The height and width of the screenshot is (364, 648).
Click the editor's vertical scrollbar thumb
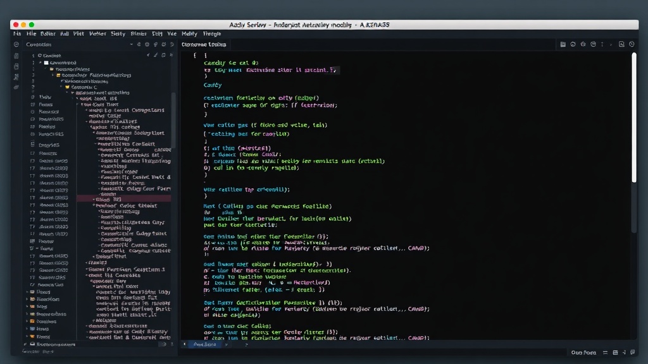634,118
